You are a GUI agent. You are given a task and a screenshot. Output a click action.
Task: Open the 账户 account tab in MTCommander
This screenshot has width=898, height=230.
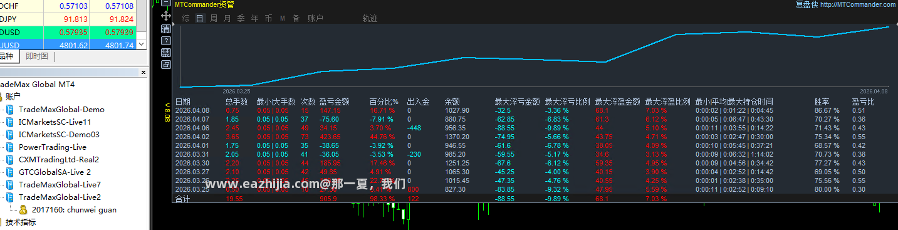pos(315,19)
